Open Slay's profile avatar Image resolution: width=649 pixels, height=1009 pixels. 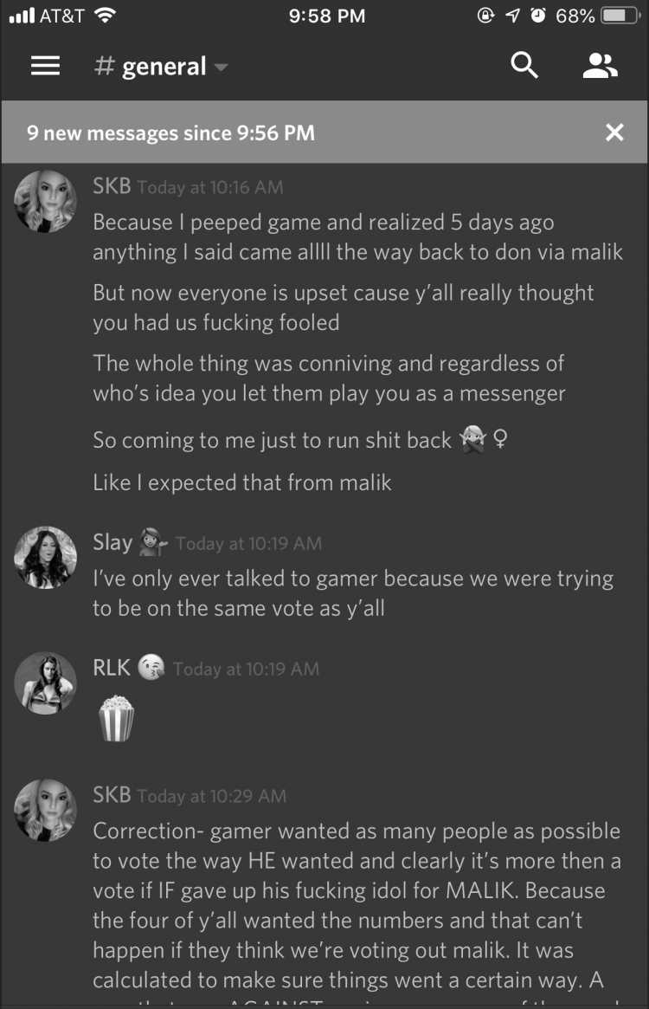click(x=45, y=557)
